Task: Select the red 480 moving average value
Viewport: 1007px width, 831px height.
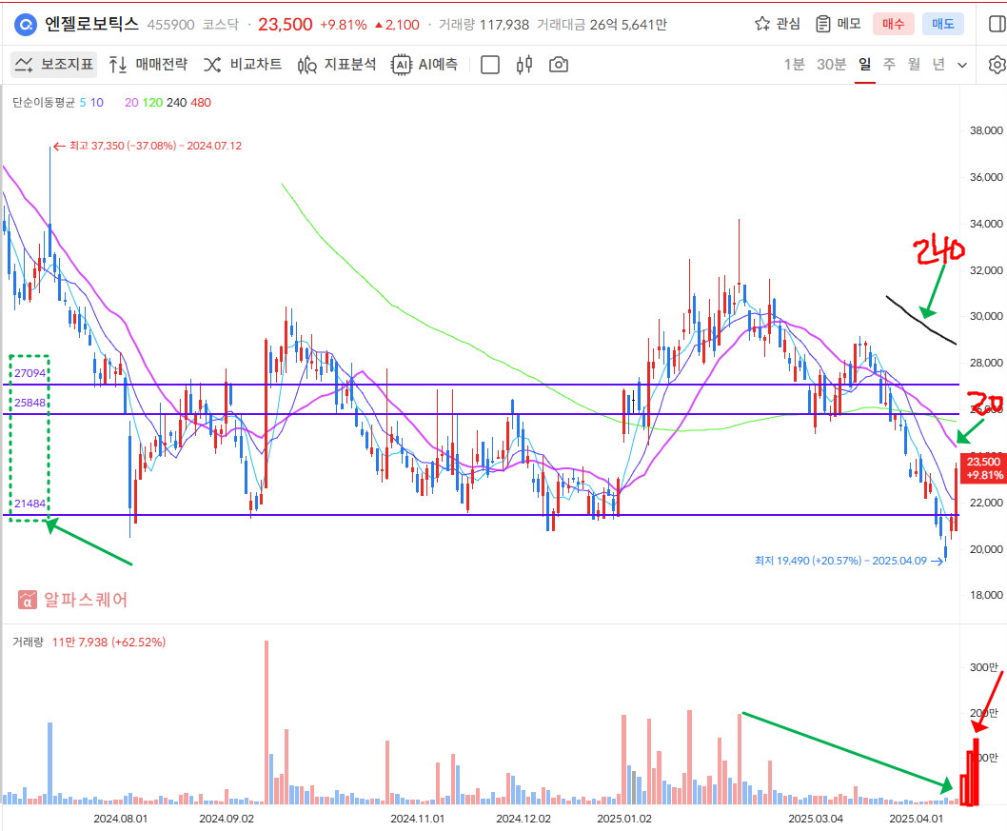Action: click(x=201, y=103)
